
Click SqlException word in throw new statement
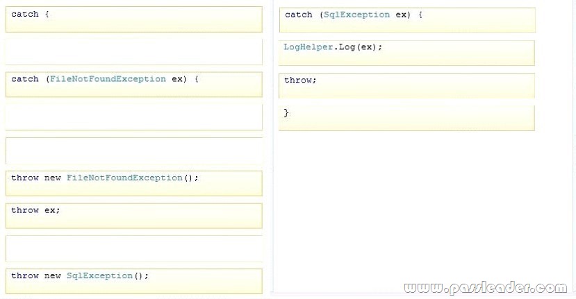click(x=99, y=275)
